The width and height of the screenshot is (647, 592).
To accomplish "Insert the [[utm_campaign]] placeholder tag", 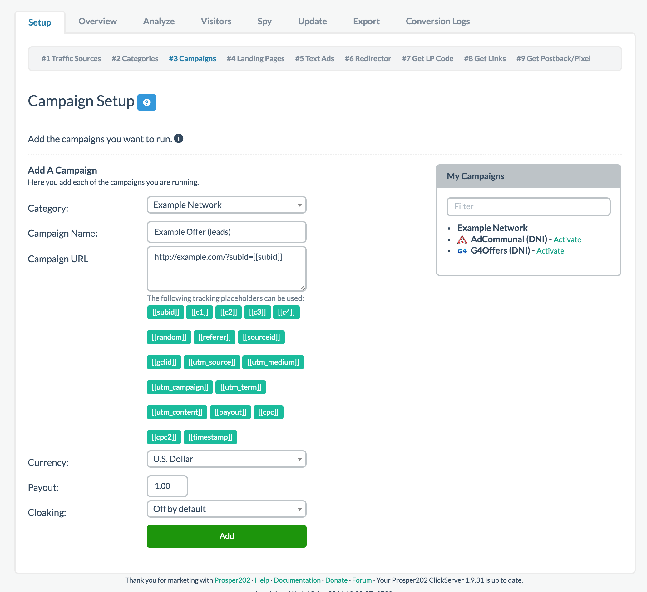I will [x=180, y=387].
